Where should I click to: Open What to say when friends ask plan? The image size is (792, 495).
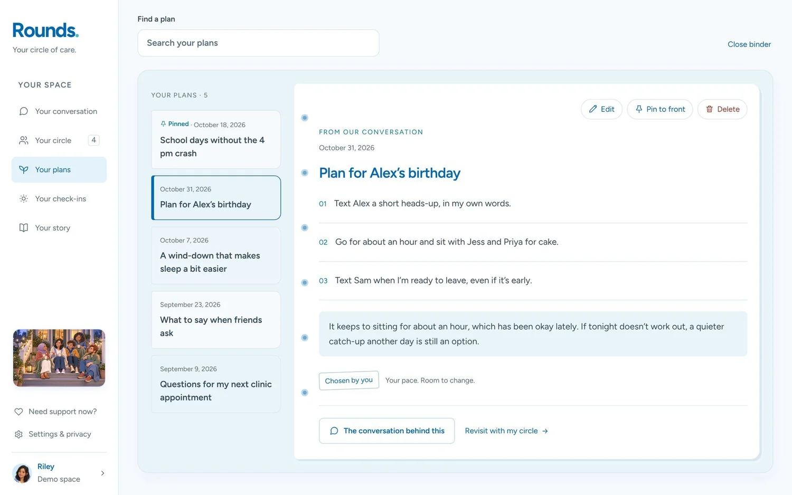click(216, 320)
